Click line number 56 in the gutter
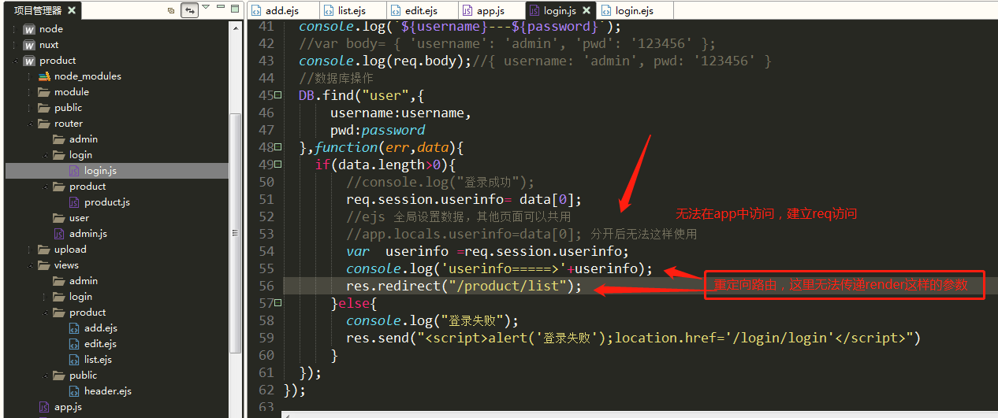The height and width of the screenshot is (418, 998). (266, 286)
